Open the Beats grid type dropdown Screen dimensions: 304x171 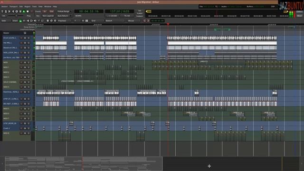[x=115, y=21]
